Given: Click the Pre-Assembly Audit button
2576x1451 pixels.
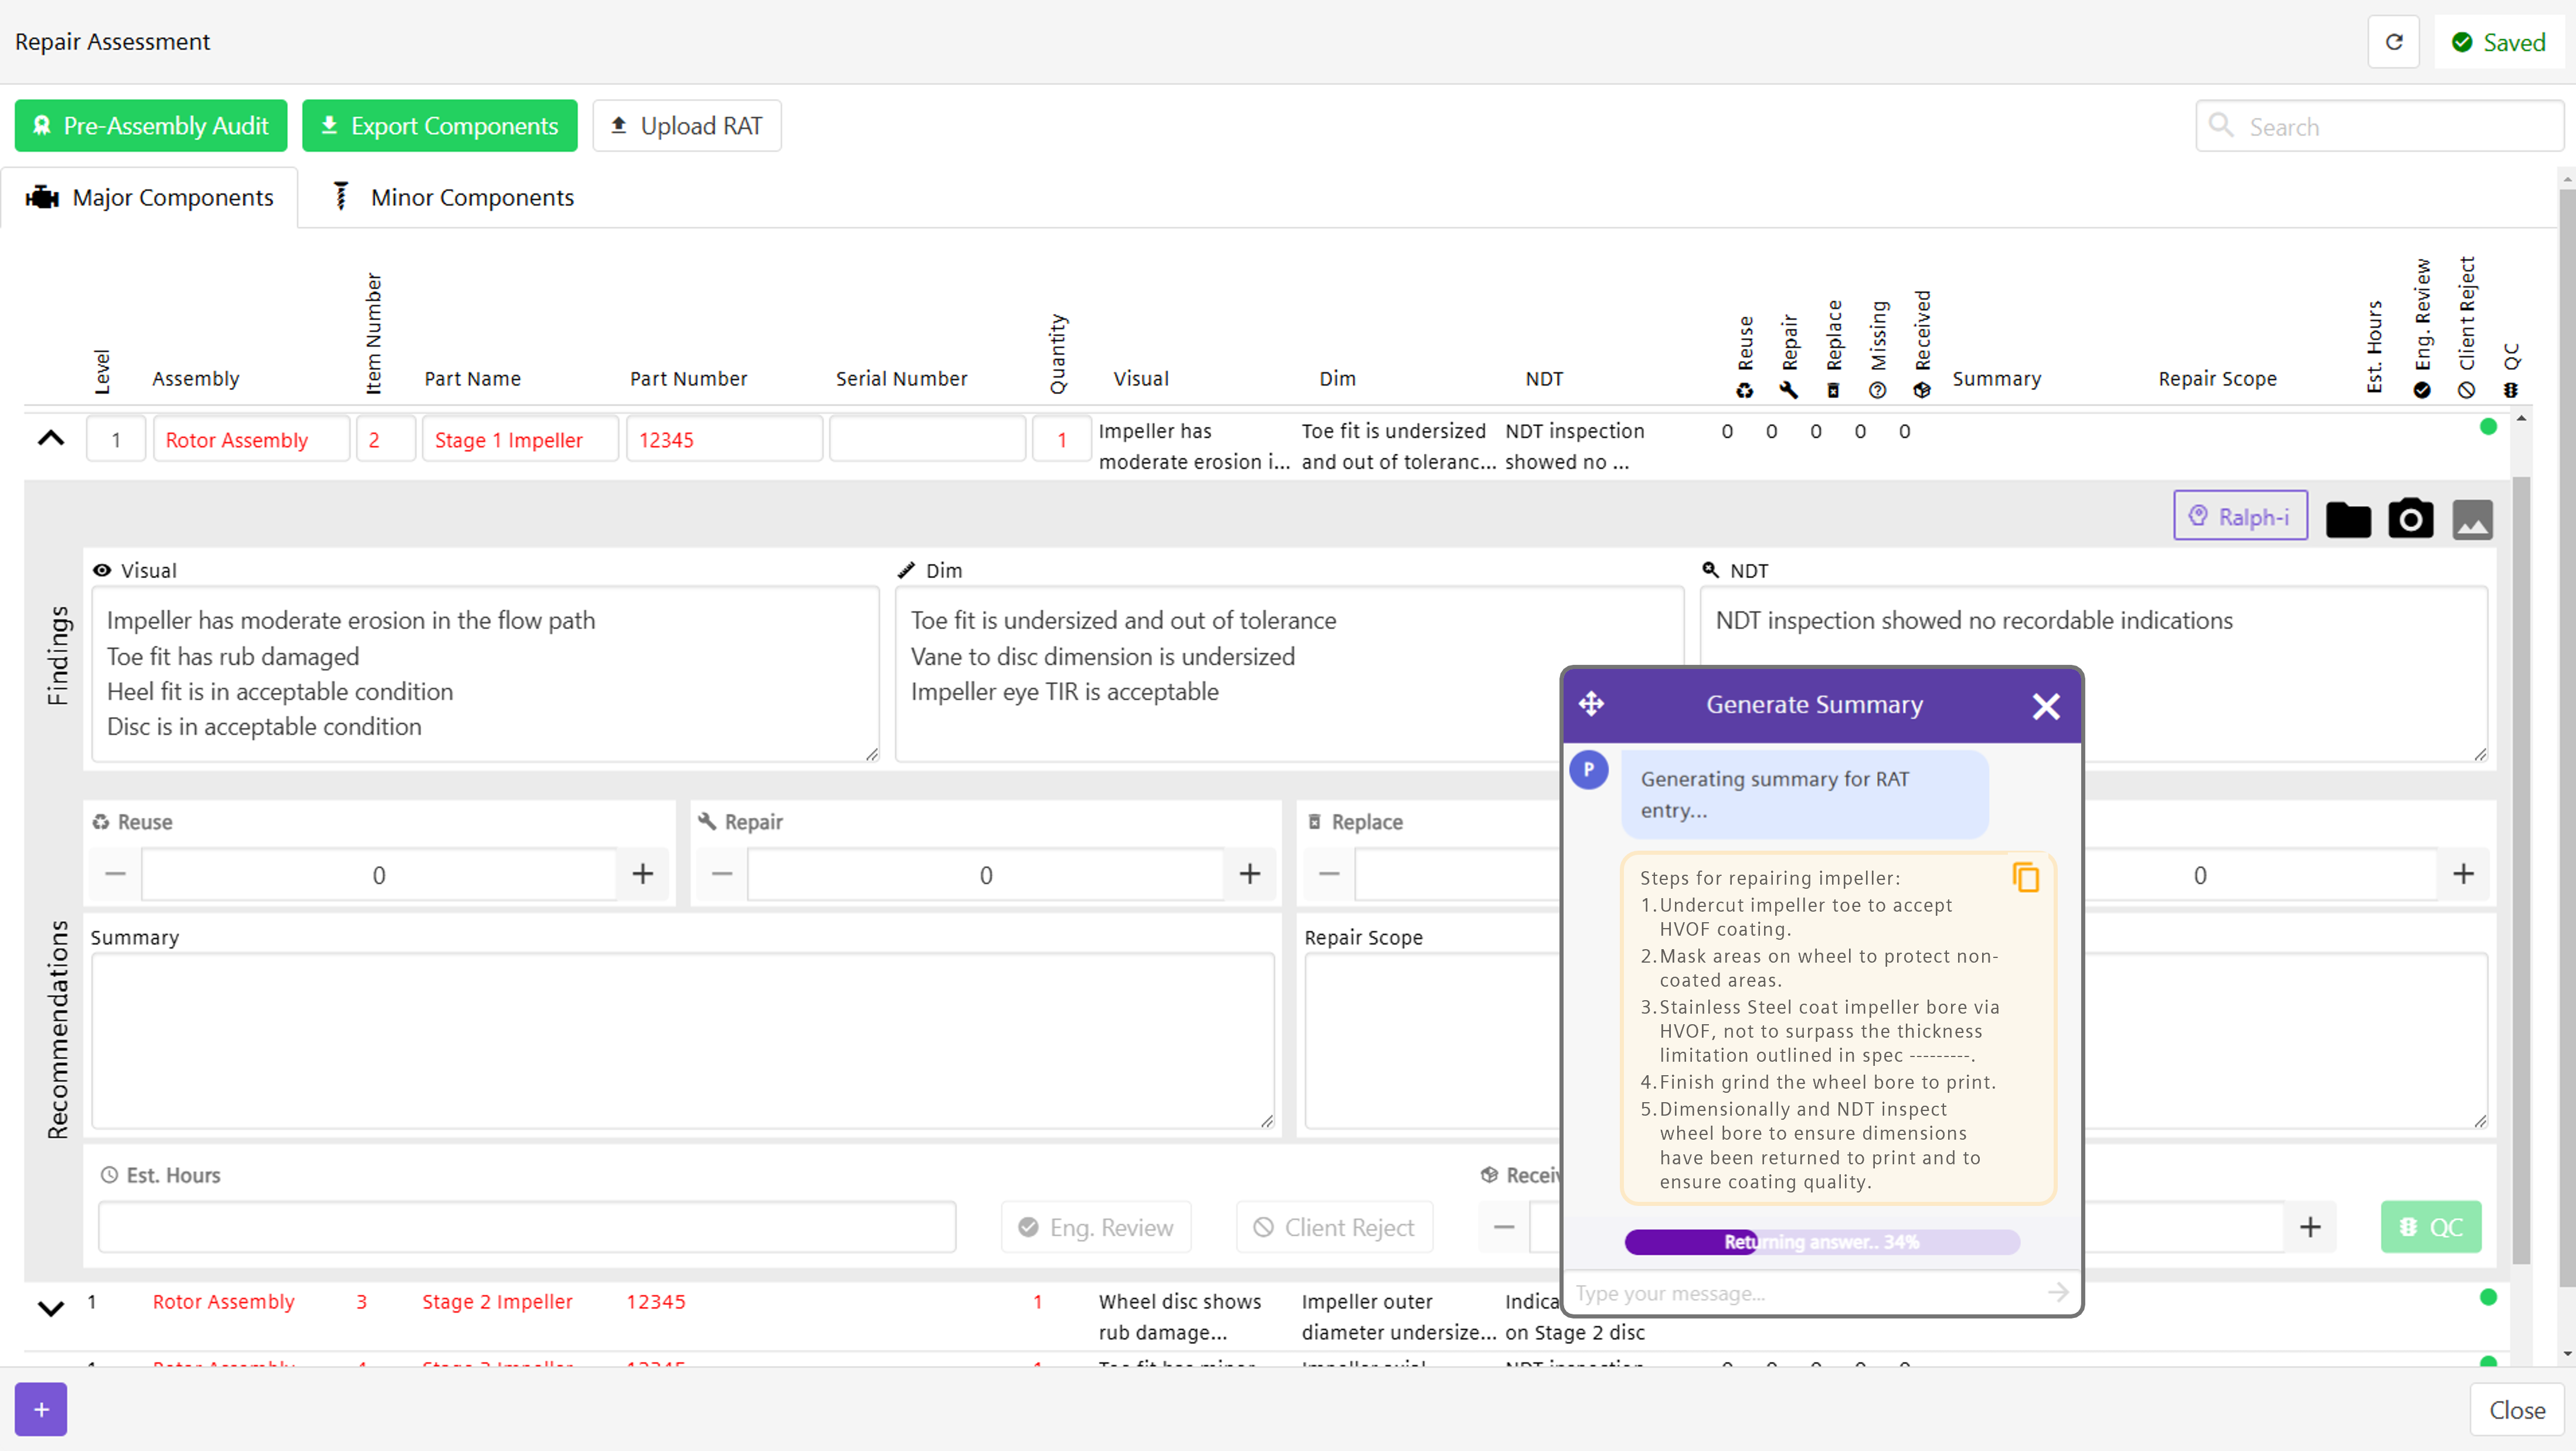Looking at the screenshot, I should pos(151,126).
